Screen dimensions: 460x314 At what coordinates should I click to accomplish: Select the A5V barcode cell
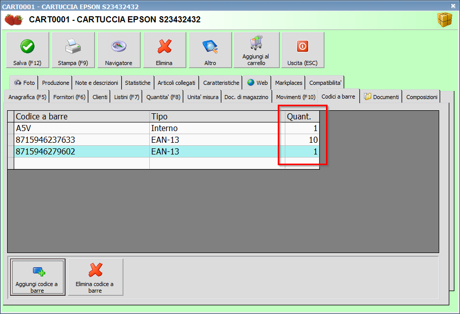pyautogui.click(x=82, y=128)
